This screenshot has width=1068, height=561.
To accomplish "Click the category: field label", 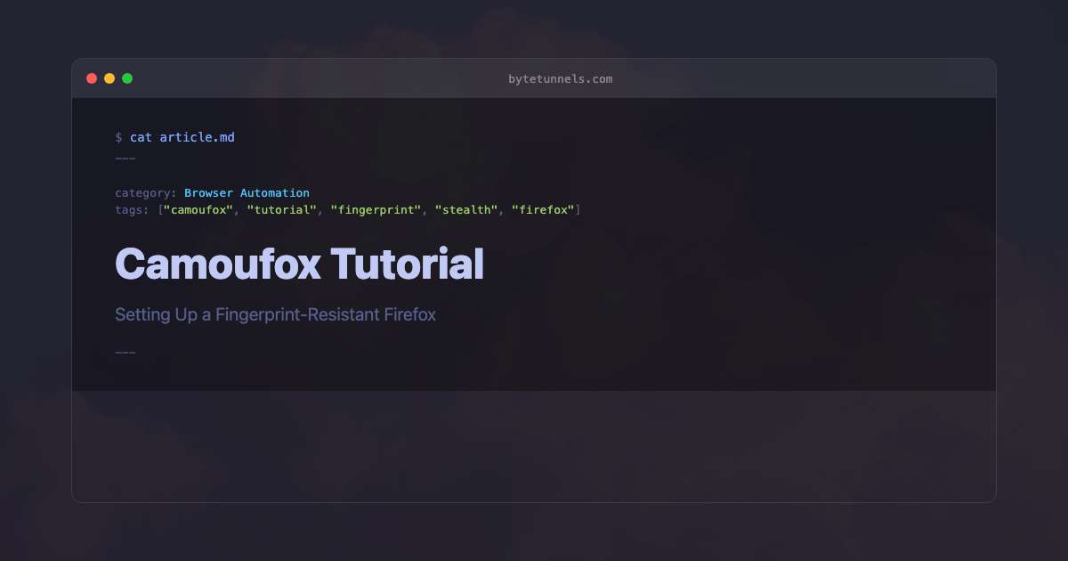I will [145, 192].
